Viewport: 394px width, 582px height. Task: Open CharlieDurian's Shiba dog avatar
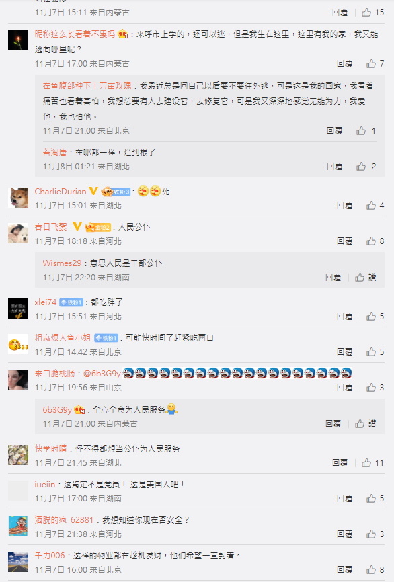18,197
